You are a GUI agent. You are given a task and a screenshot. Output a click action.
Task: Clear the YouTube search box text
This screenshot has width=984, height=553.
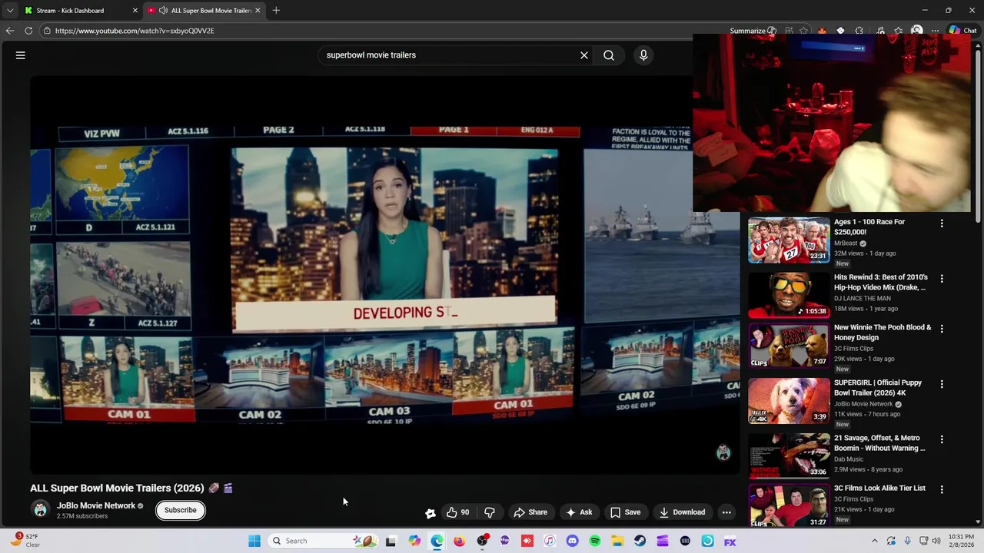[x=584, y=55]
